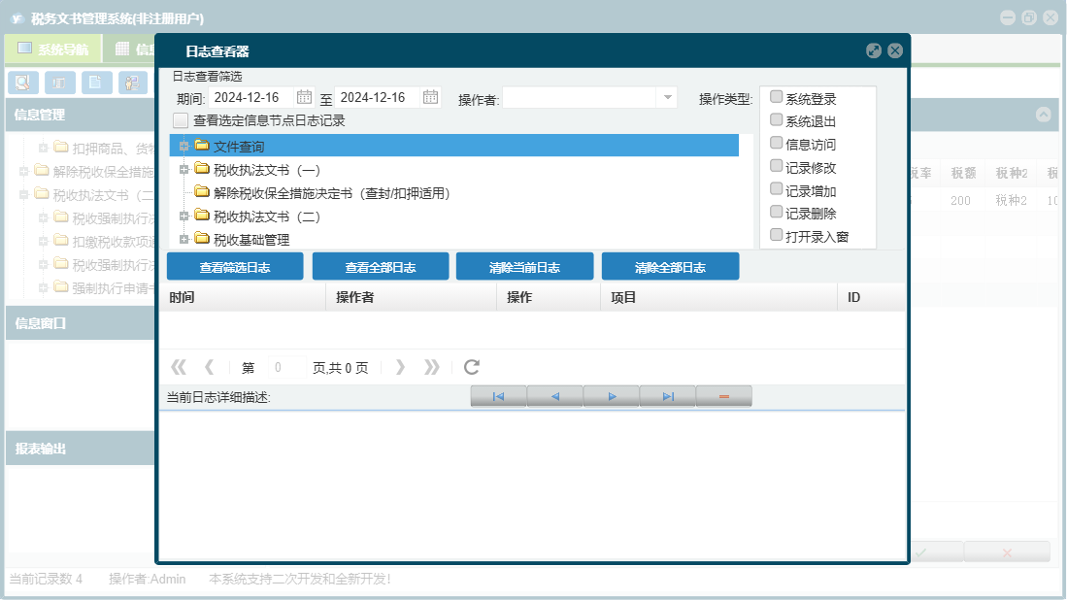Go to next page of log grid

(400, 367)
